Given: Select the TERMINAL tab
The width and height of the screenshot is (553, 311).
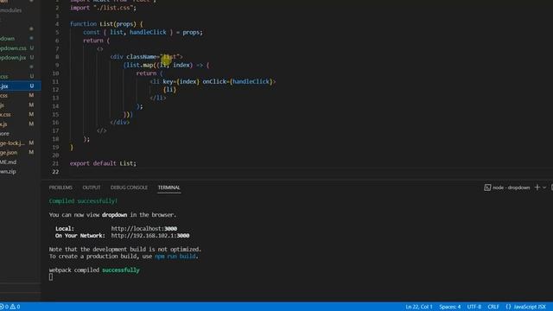Looking at the screenshot, I should point(169,187).
